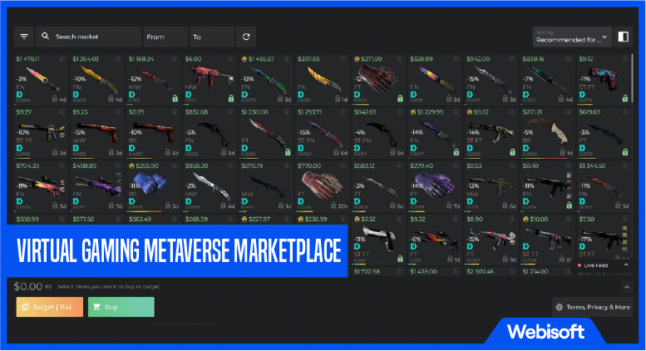Open the filters panel icon
This screenshot has width=646, height=351.
(24, 37)
